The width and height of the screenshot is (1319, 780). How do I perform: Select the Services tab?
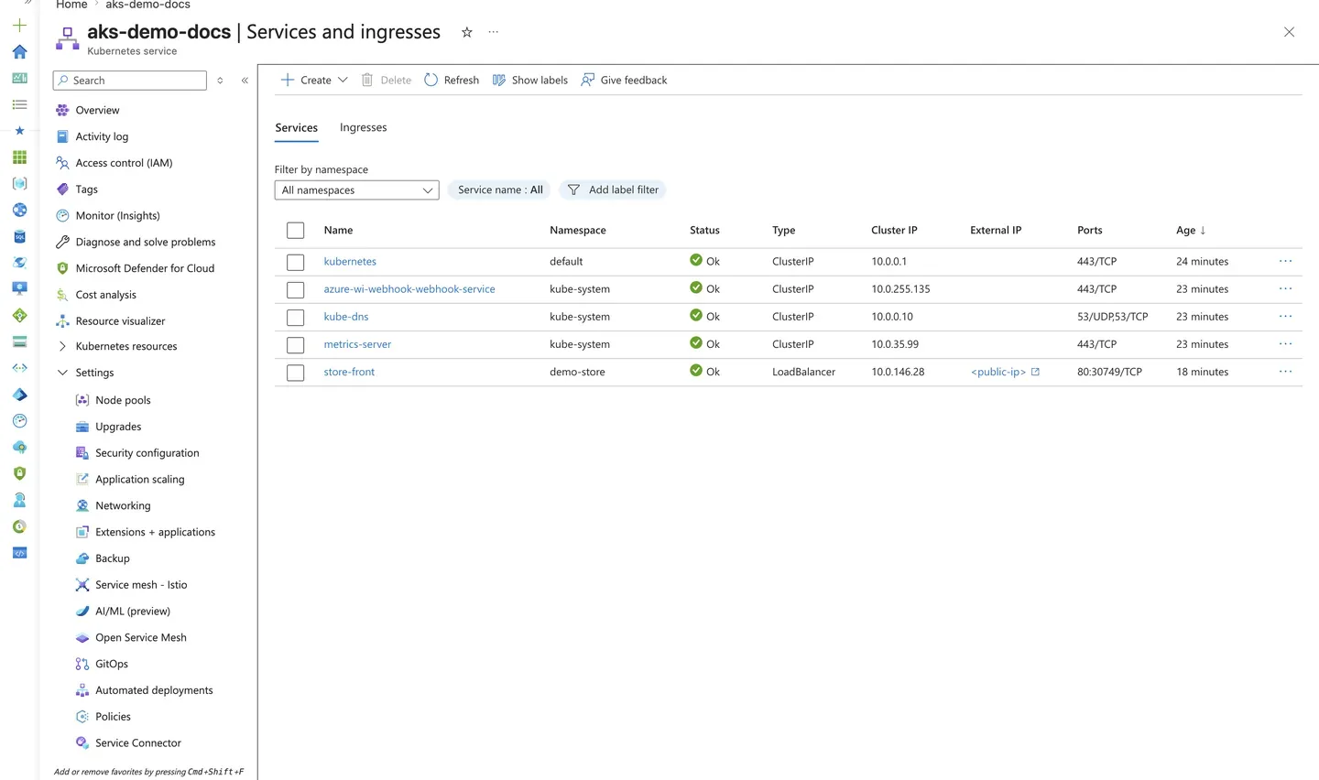click(x=297, y=127)
